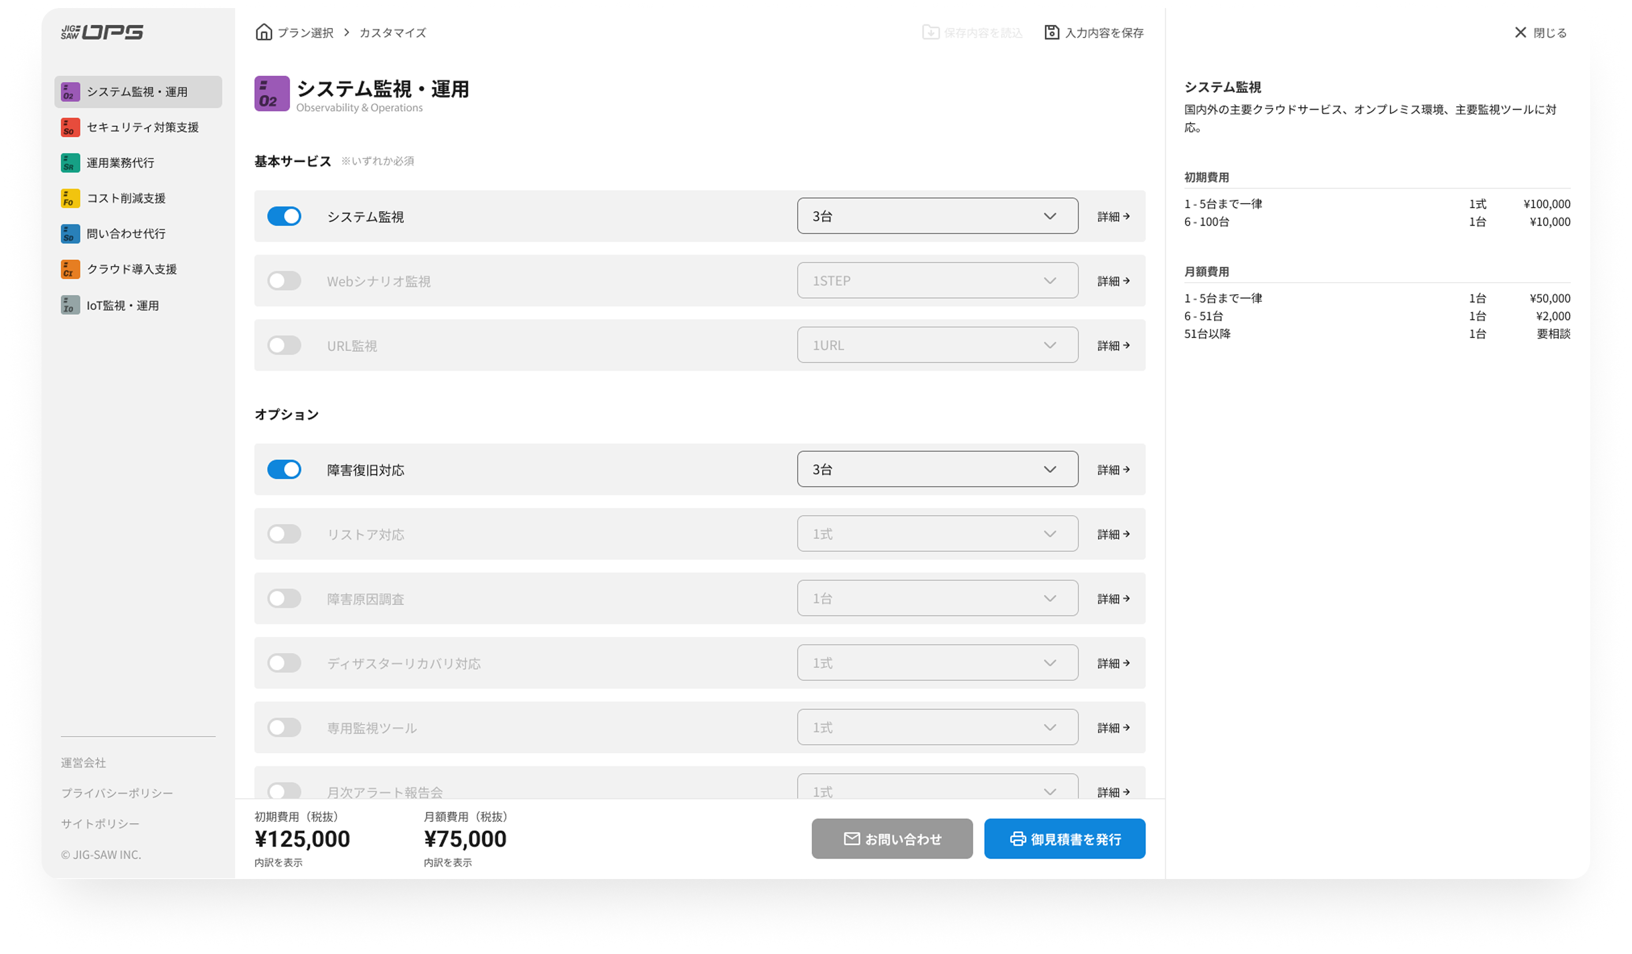Turn off 障害復旧対応 option switch
Image resolution: width=1632 pixels, height=954 pixels.
coord(284,470)
